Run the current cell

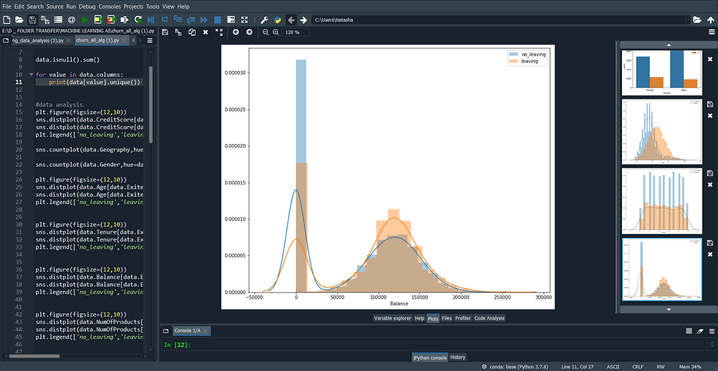[98, 20]
